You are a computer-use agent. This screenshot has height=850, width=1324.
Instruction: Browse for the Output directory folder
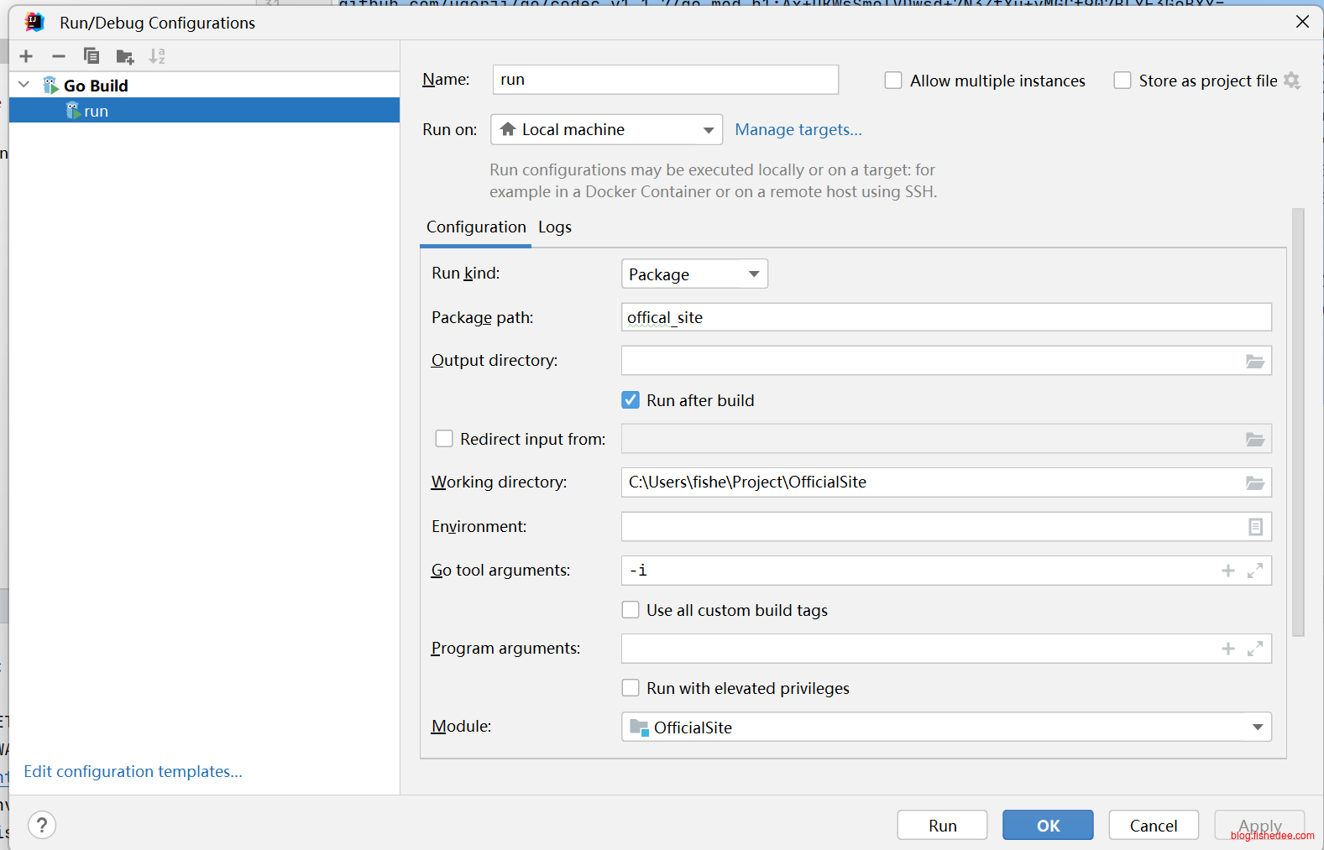(x=1254, y=361)
